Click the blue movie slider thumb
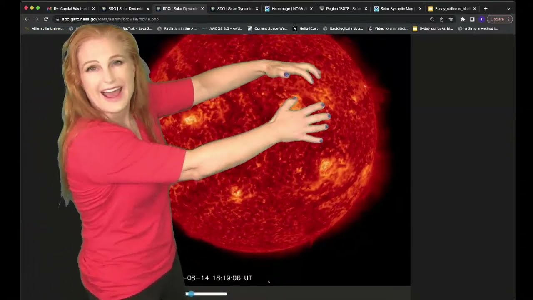Image resolution: width=533 pixels, height=300 pixels. [x=191, y=294]
